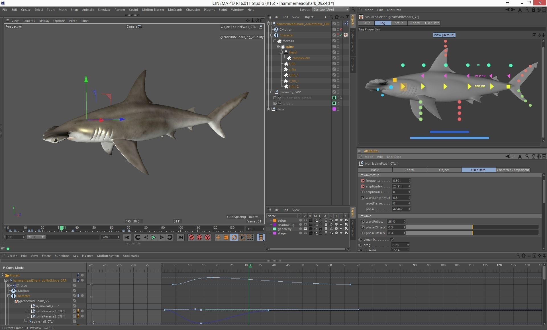Switch to the Coord. tab in Null attributes
547x330 pixels.
point(409,170)
